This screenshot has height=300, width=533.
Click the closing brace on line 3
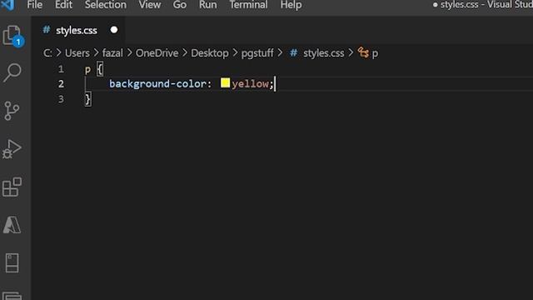[88, 99]
